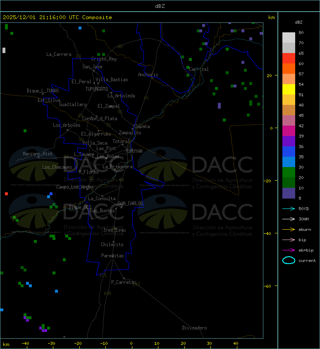Pick the light gray 80–70 dBZ swatch
Viewport: 320px width, 349px height.
click(x=289, y=38)
